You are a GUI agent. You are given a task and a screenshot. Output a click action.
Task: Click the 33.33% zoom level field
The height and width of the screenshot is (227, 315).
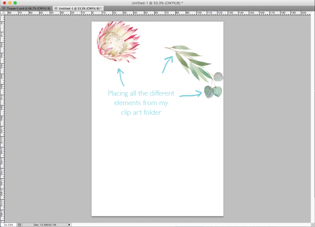coord(8,225)
